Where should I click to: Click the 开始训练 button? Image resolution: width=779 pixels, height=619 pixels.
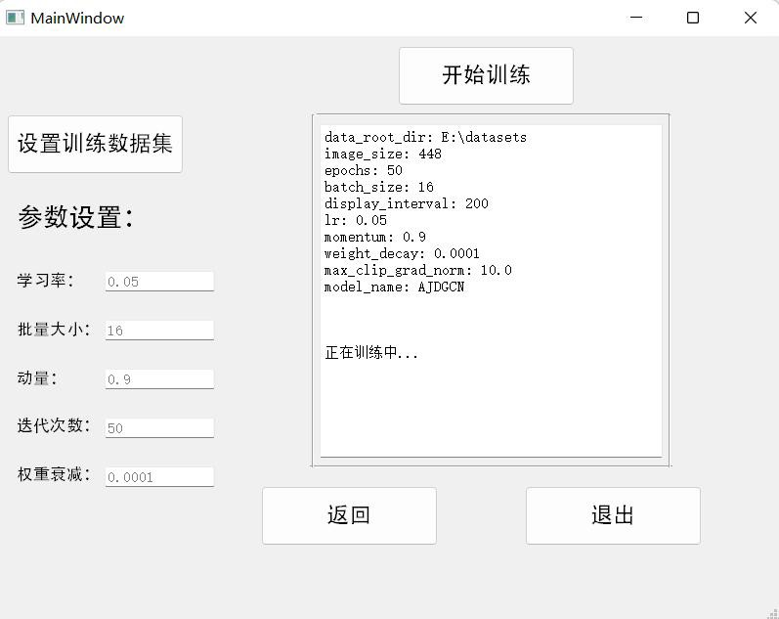[486, 76]
